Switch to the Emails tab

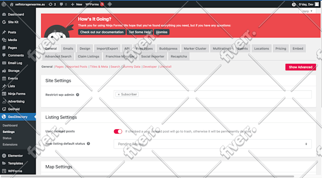pyautogui.click(x=68, y=48)
